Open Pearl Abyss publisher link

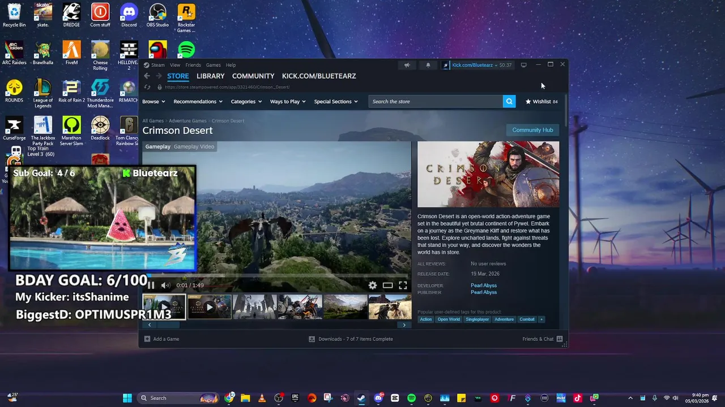(x=484, y=292)
